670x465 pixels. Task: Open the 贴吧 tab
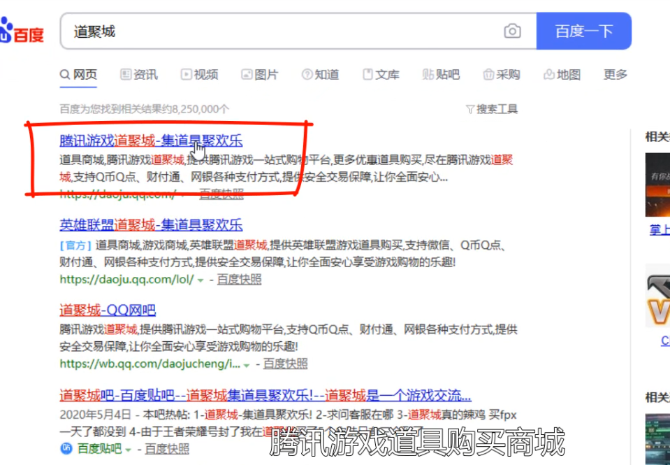click(441, 74)
